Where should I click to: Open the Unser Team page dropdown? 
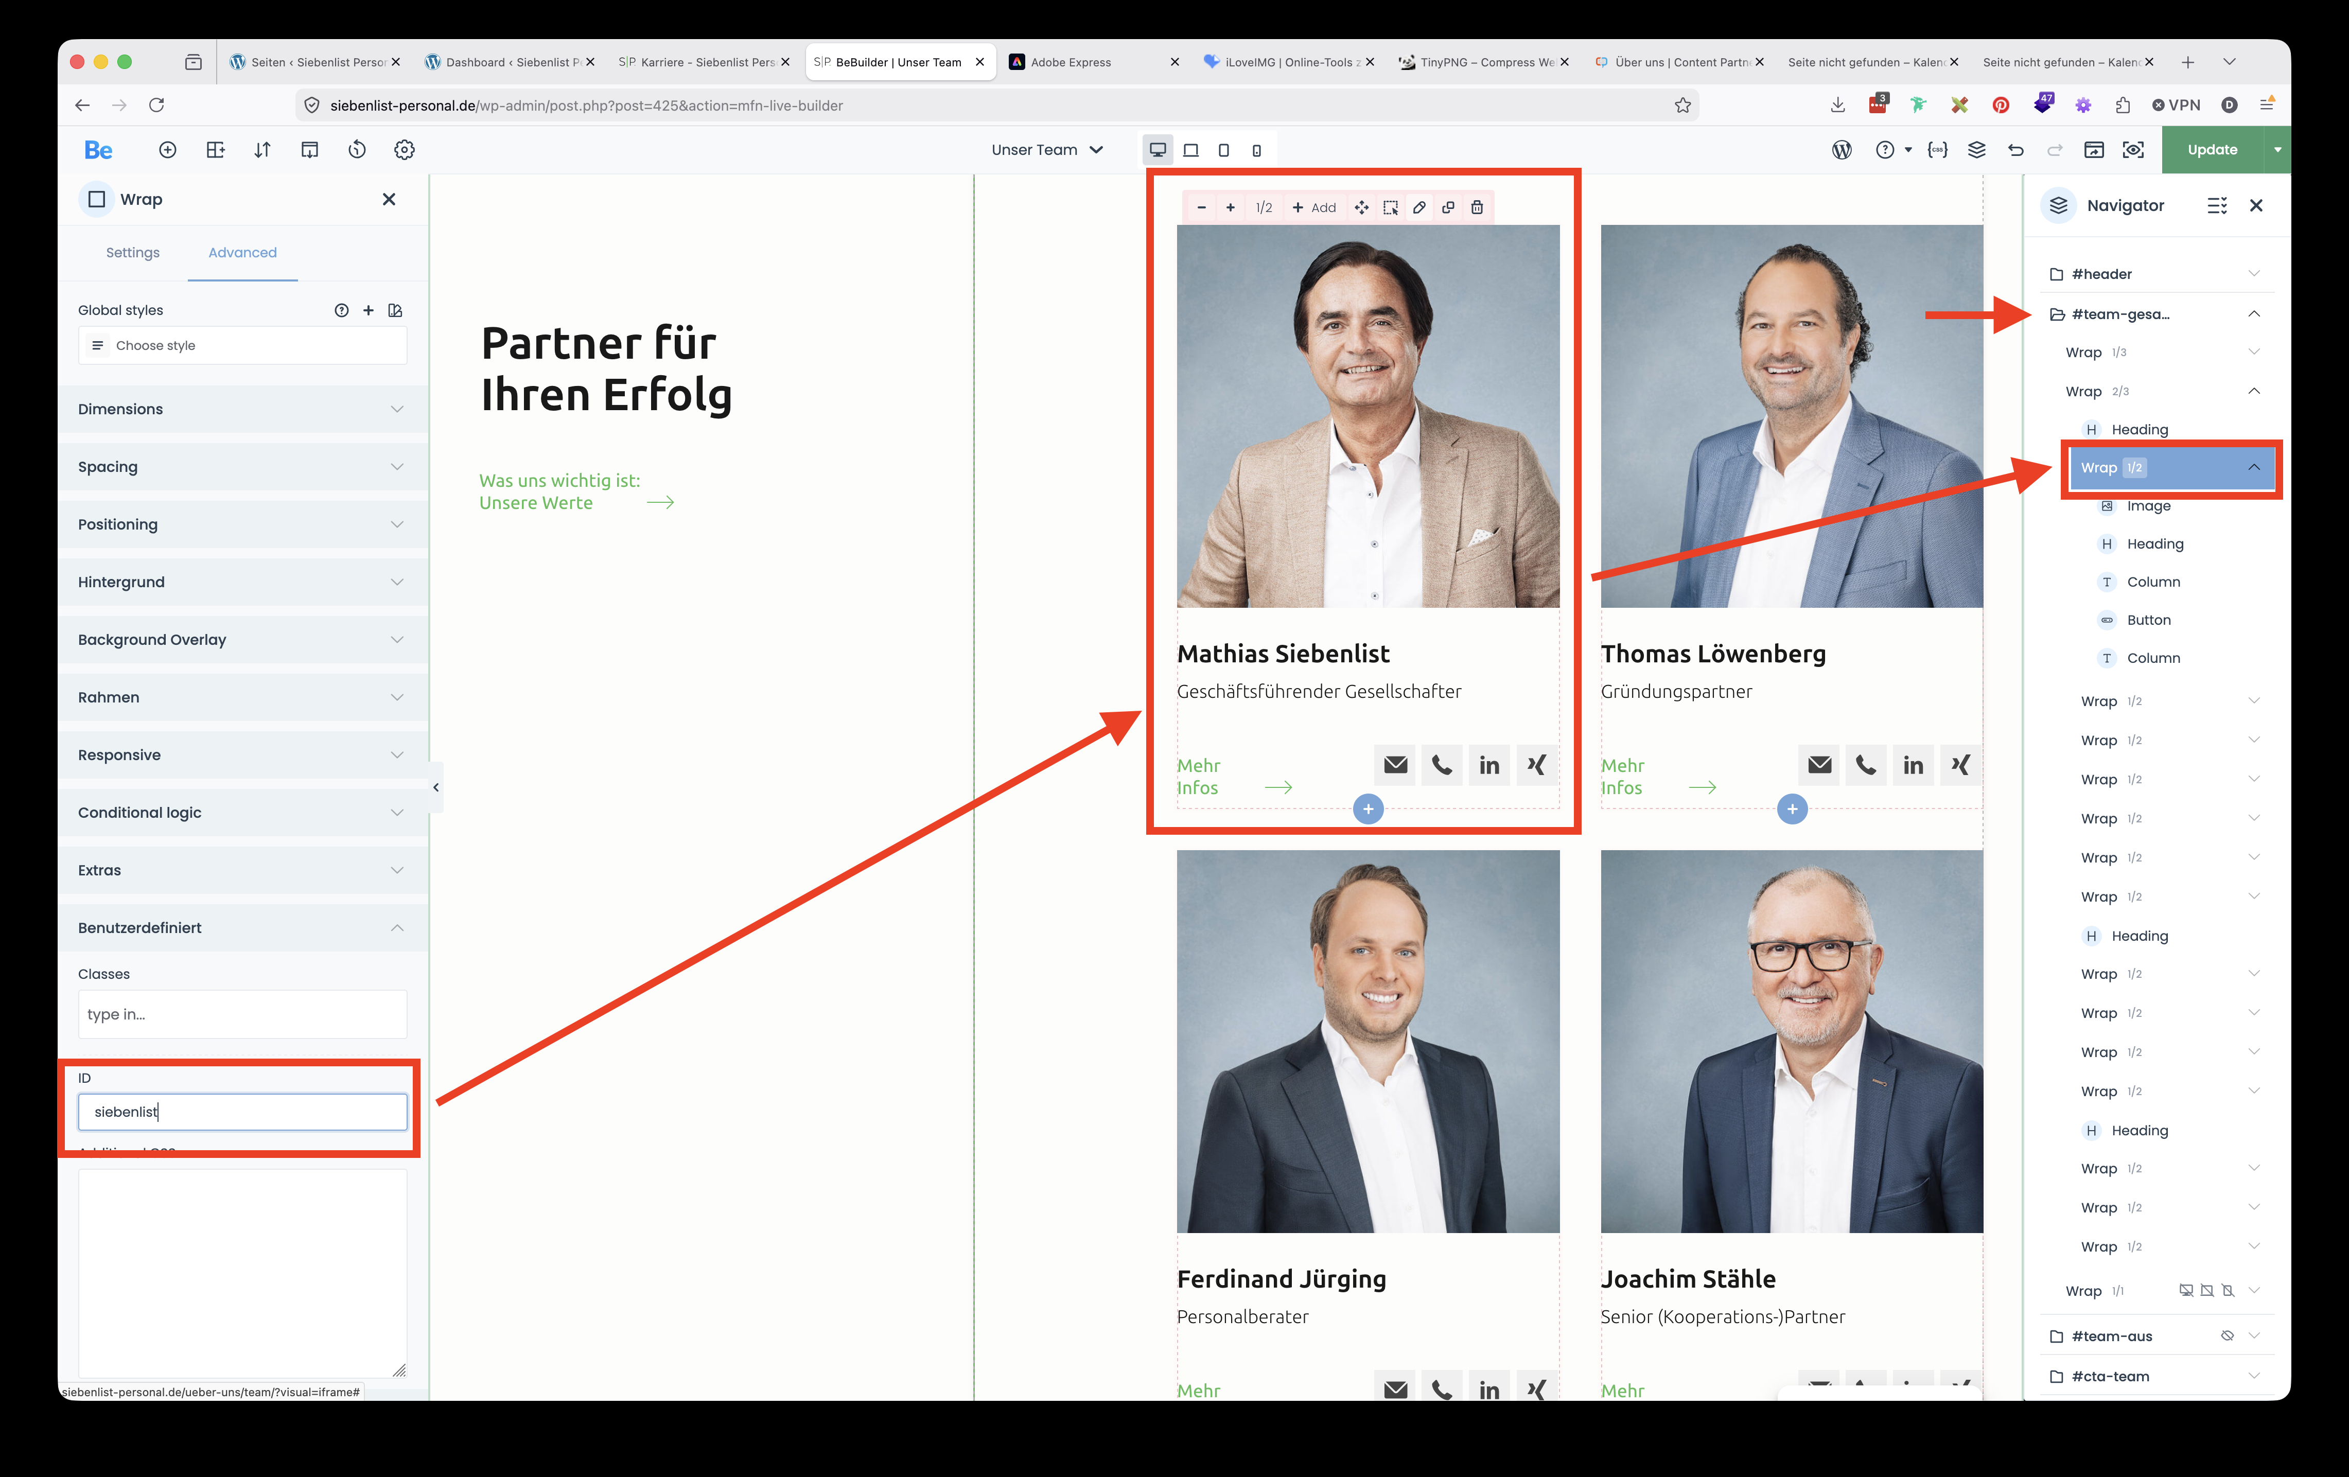click(1047, 149)
